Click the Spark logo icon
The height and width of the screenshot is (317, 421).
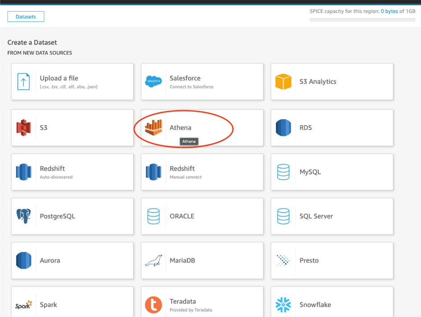tap(24, 305)
